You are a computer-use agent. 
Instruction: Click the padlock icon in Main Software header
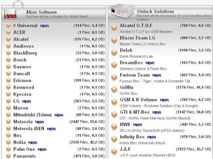(13, 10)
